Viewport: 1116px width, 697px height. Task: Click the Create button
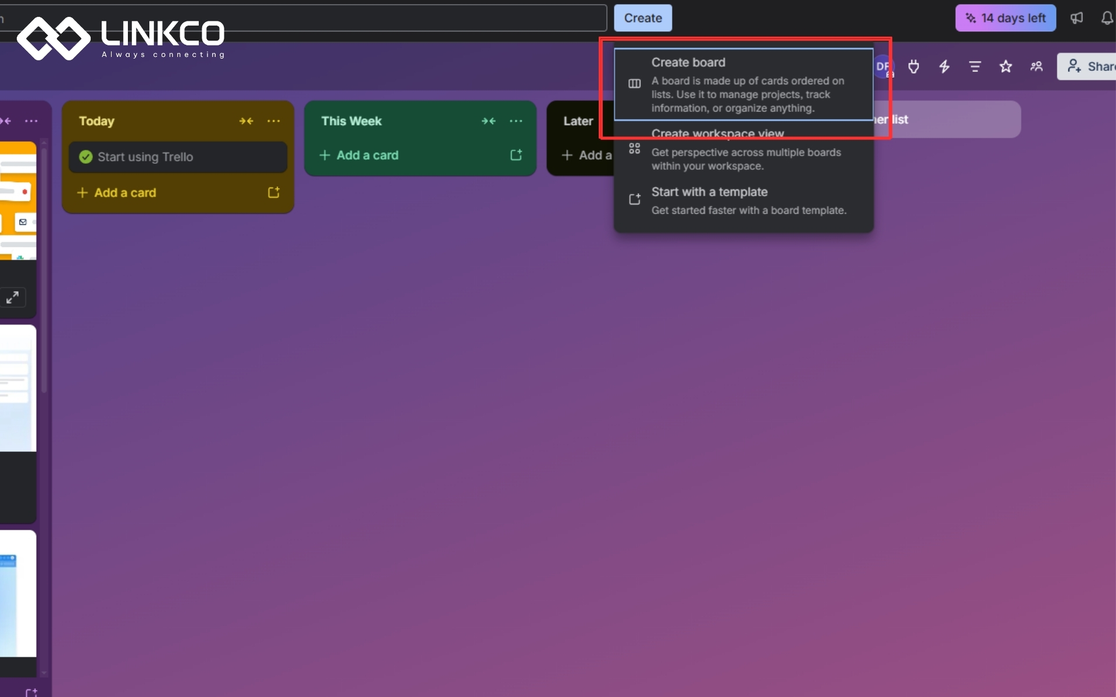643,18
